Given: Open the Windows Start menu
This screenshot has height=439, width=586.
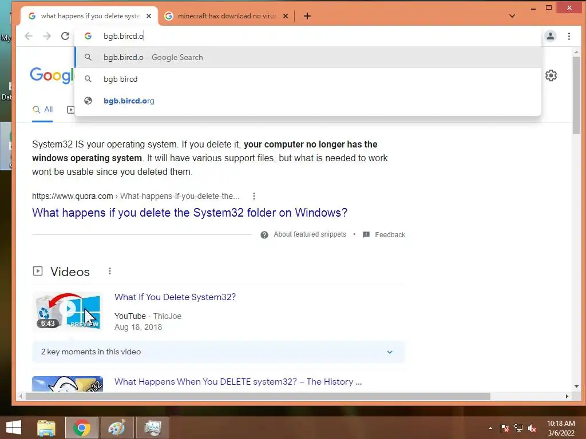Looking at the screenshot, I should (x=14, y=428).
